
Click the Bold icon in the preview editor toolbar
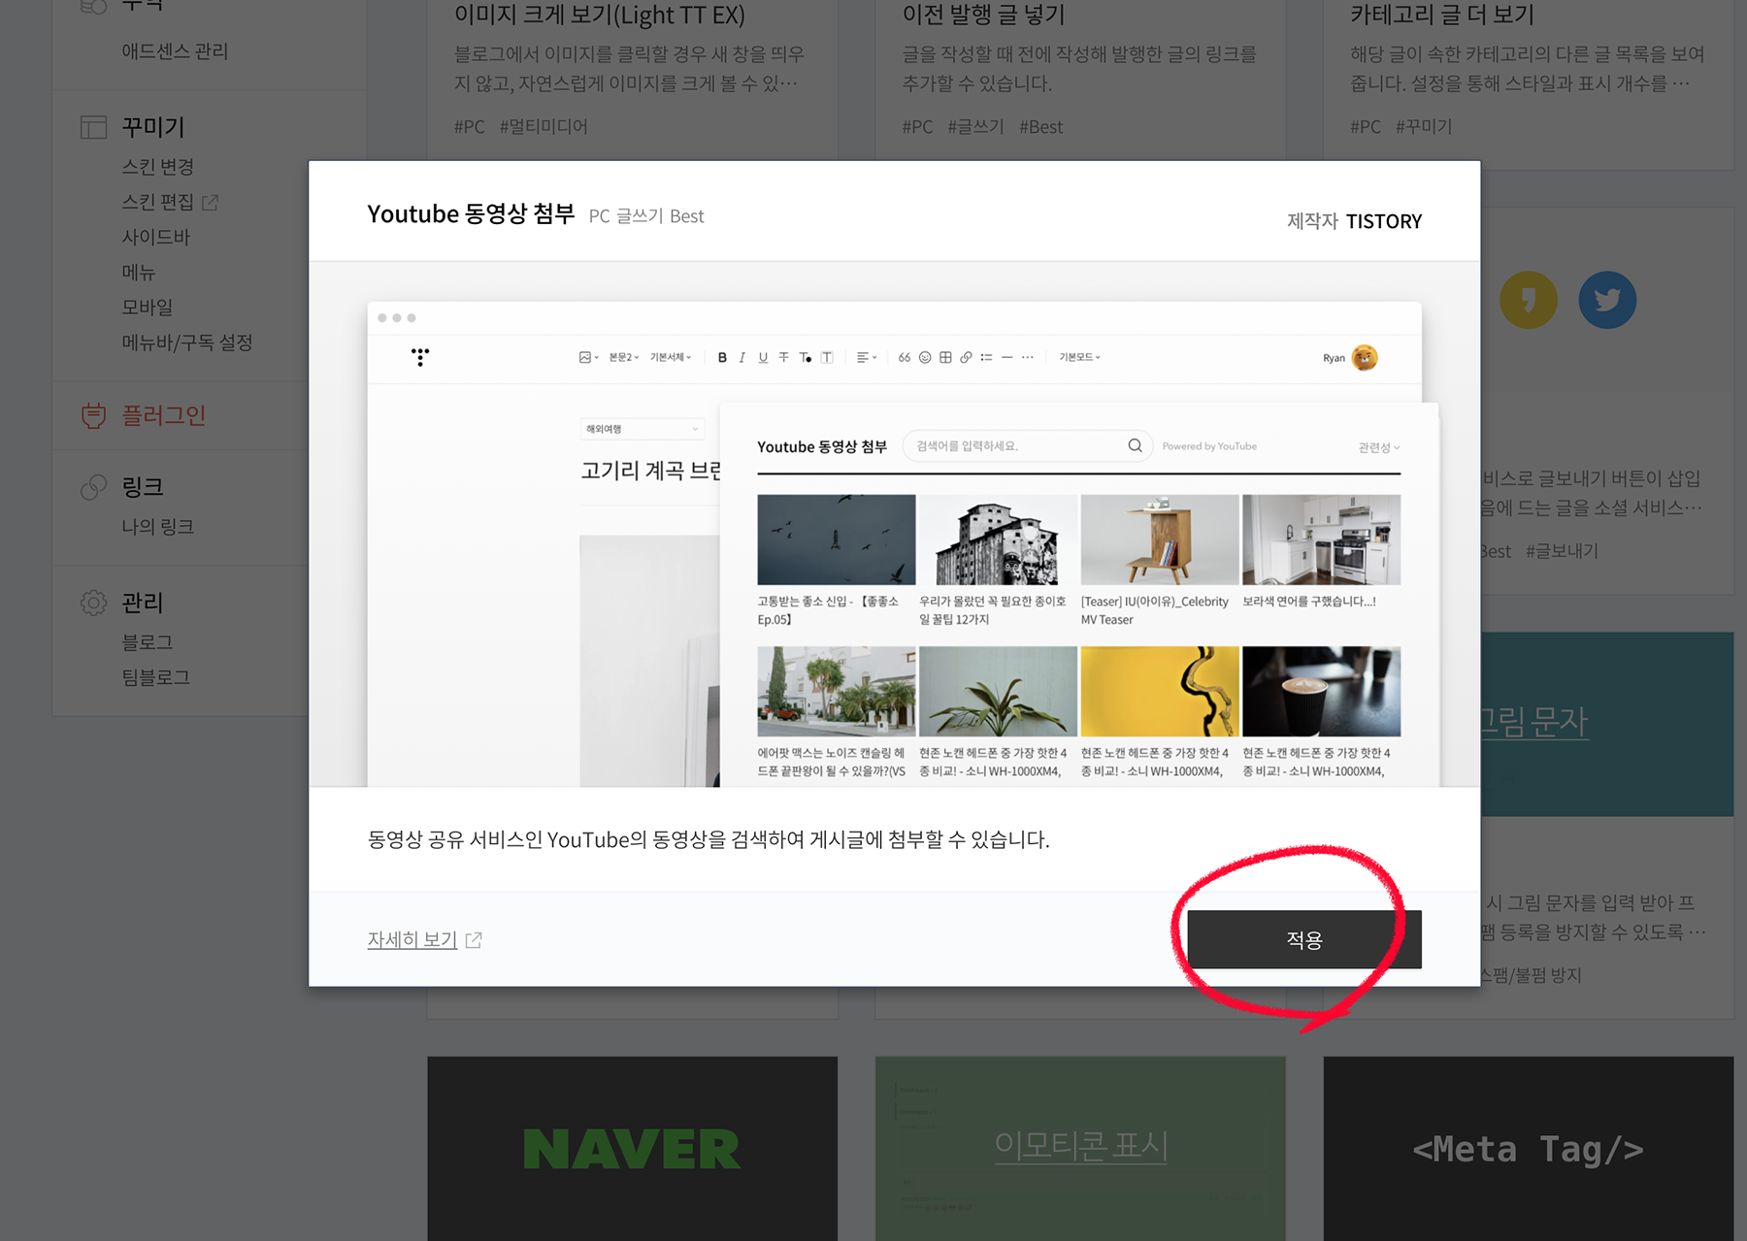click(722, 357)
